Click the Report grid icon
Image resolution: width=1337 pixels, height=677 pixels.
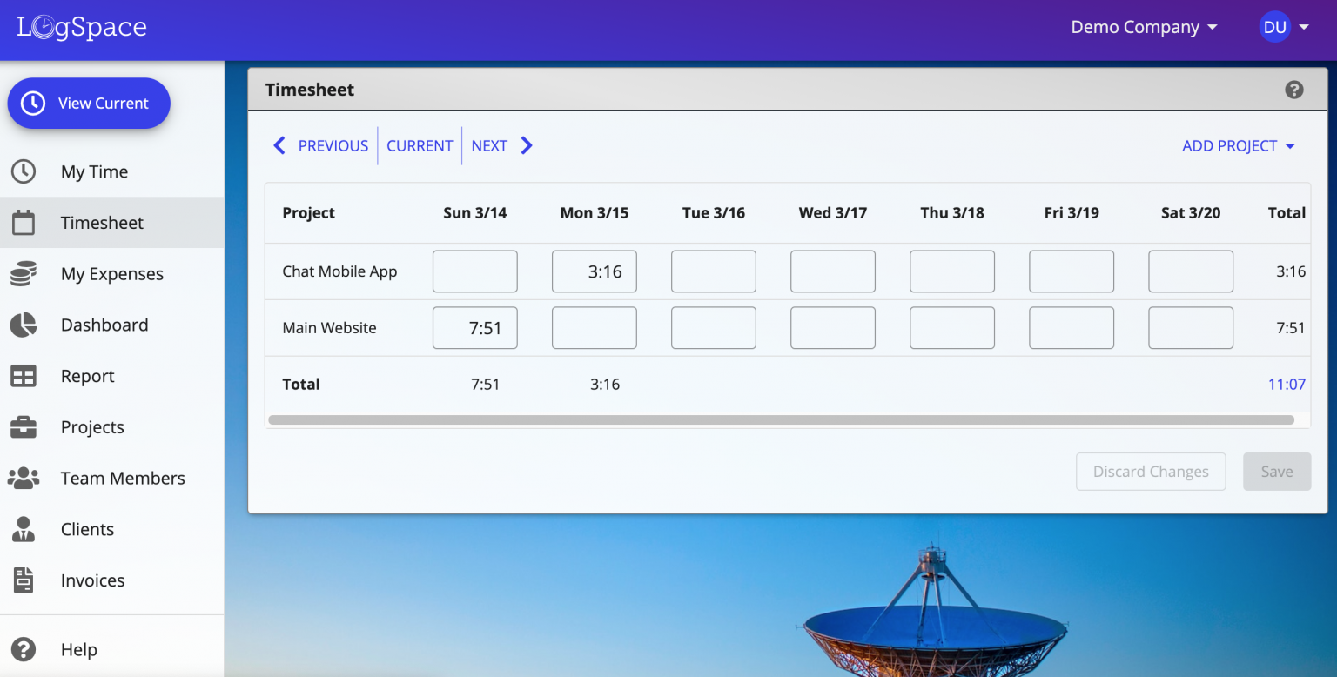(x=23, y=376)
